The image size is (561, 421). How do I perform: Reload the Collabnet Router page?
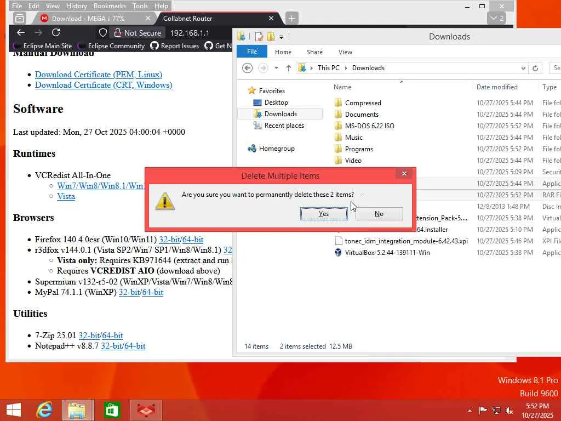point(56,32)
